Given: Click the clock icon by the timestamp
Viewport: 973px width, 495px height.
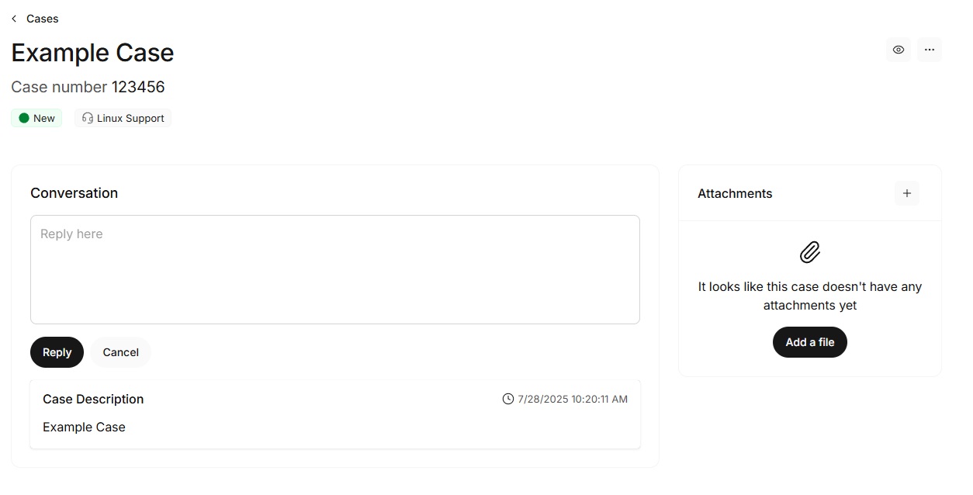Looking at the screenshot, I should point(508,399).
